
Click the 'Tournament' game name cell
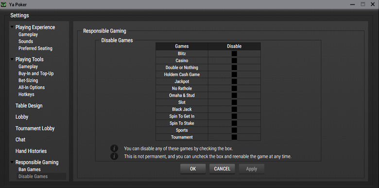182,138
